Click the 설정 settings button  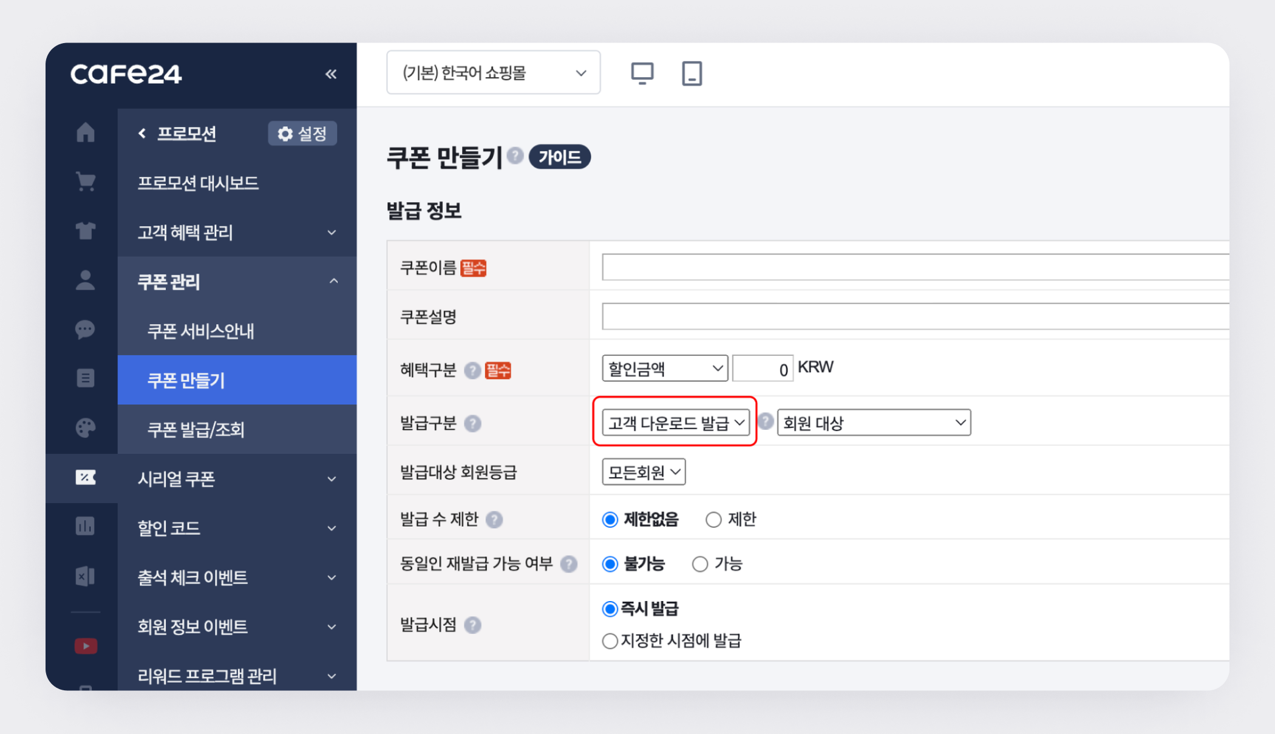pos(302,134)
